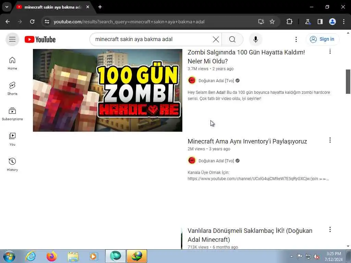The image size is (351, 263).
Task: Click the muted volume tray icon
Action: tap(316, 256)
